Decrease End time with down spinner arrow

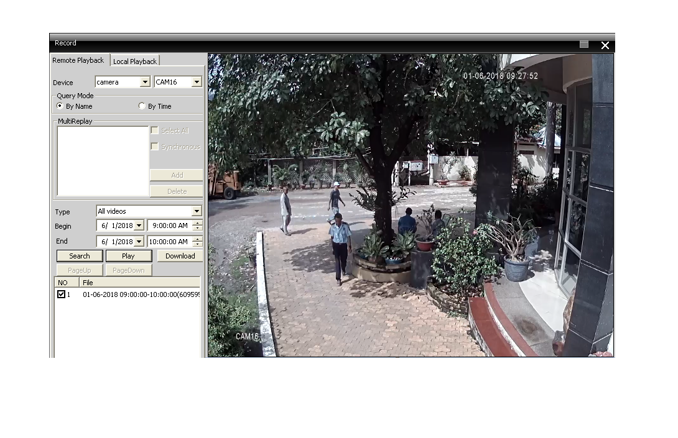pyautogui.click(x=197, y=244)
